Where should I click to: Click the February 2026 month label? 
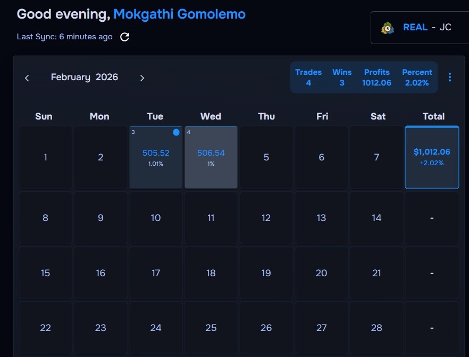point(85,77)
